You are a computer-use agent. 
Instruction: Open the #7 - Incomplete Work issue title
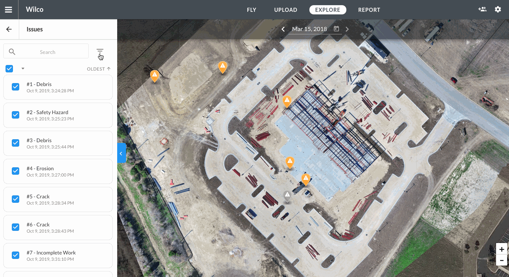click(x=51, y=253)
